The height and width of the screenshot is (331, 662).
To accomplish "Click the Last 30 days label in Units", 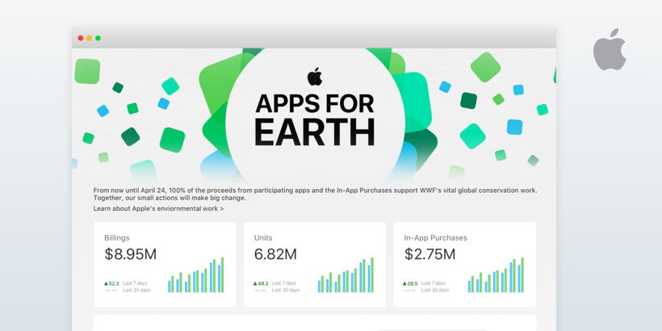I will coord(286,290).
